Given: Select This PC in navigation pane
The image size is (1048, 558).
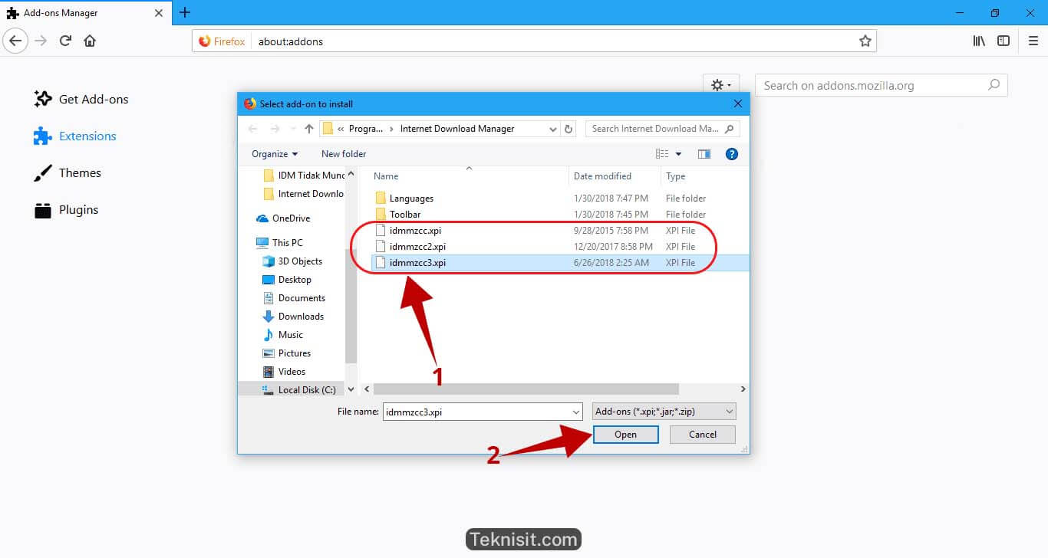Looking at the screenshot, I should (279, 243).
